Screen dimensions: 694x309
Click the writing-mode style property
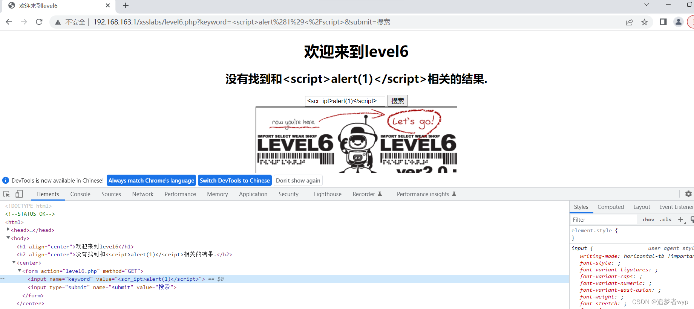pos(636,256)
